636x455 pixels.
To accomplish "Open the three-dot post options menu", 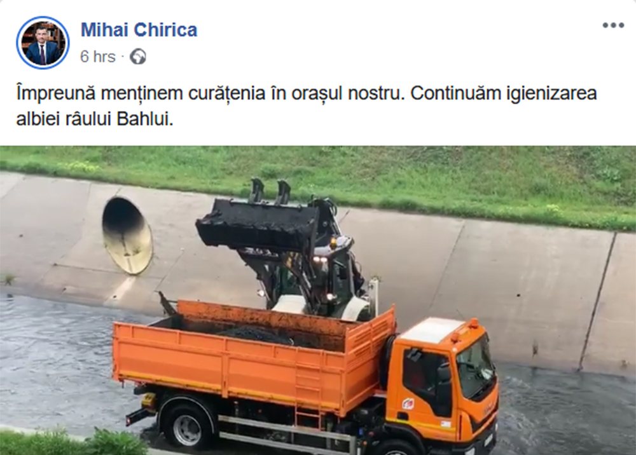I will (613, 25).
